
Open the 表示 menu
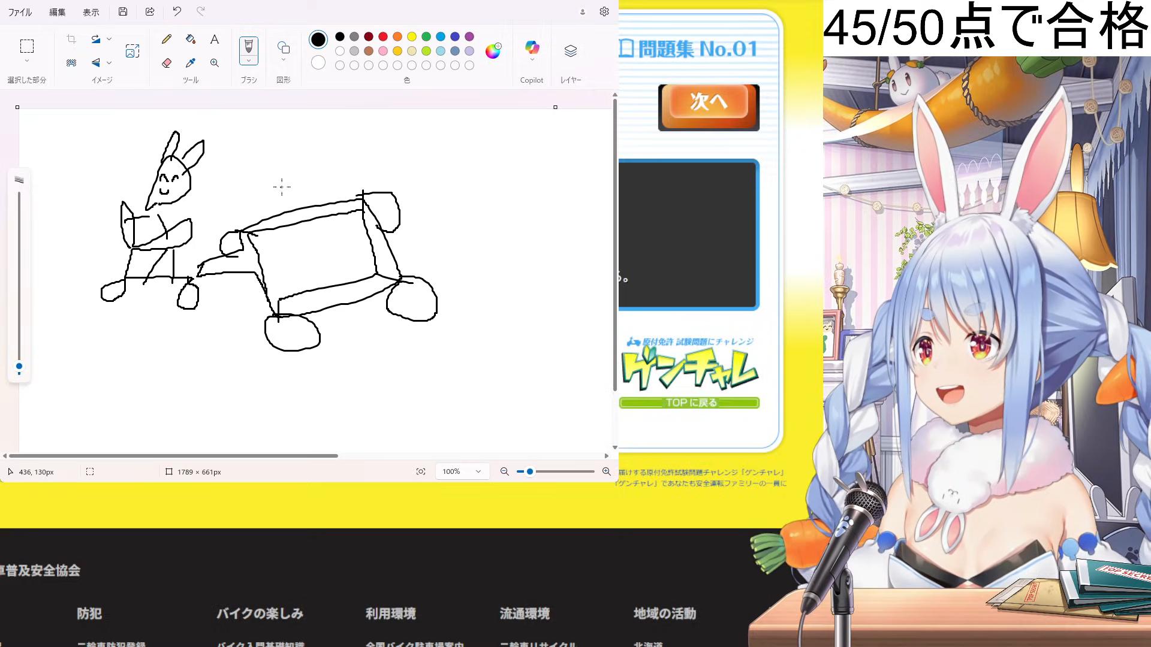tap(91, 12)
